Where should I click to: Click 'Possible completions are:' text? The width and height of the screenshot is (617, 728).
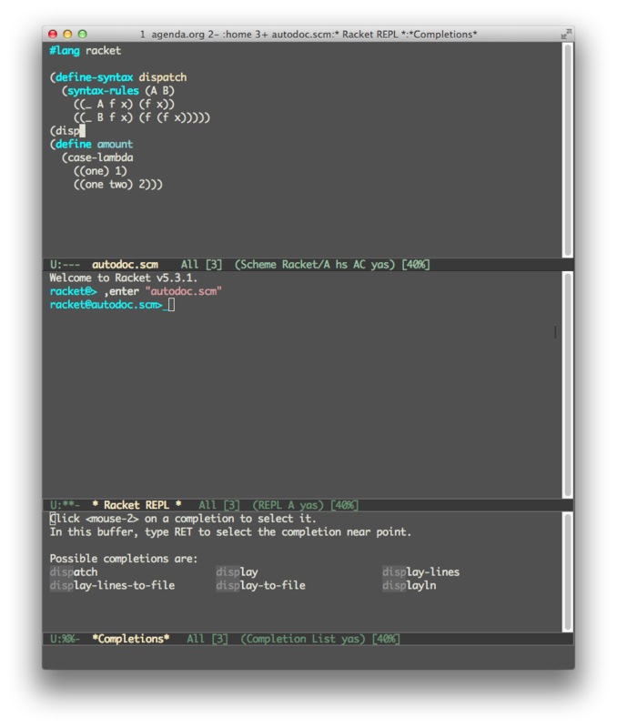pyautogui.click(x=124, y=559)
